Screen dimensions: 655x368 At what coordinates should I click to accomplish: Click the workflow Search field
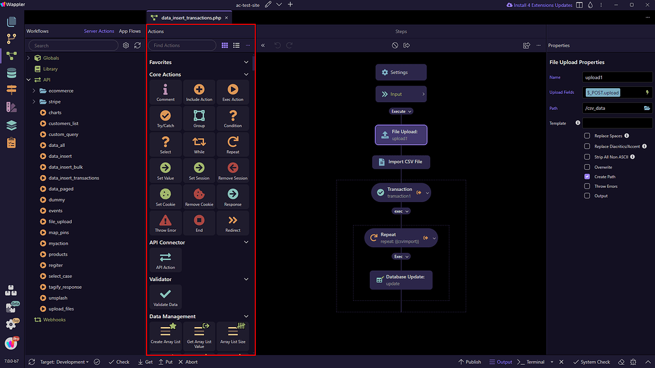click(x=72, y=45)
